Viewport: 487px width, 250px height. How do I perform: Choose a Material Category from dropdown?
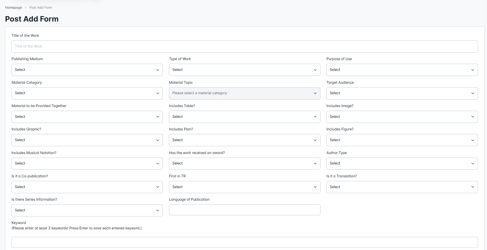[x=87, y=93]
